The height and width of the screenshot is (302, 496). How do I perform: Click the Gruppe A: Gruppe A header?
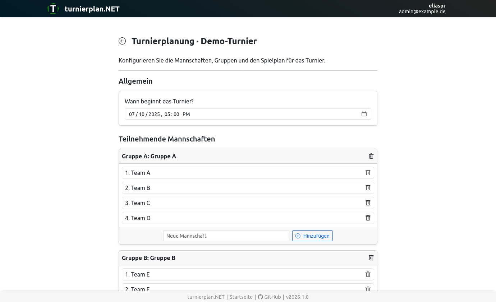pos(149,156)
